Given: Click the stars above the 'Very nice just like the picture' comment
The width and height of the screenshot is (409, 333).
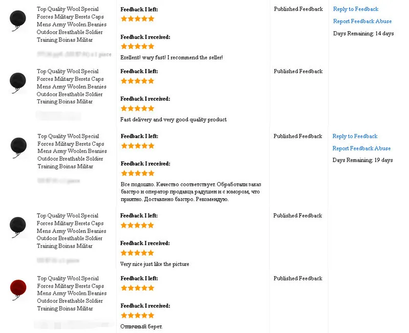Looking at the screenshot, I should click(x=137, y=253).
